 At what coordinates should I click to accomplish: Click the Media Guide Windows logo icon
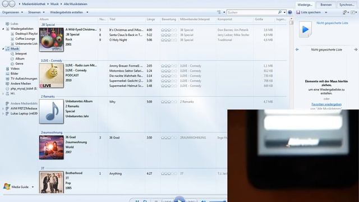[x=7, y=186]
